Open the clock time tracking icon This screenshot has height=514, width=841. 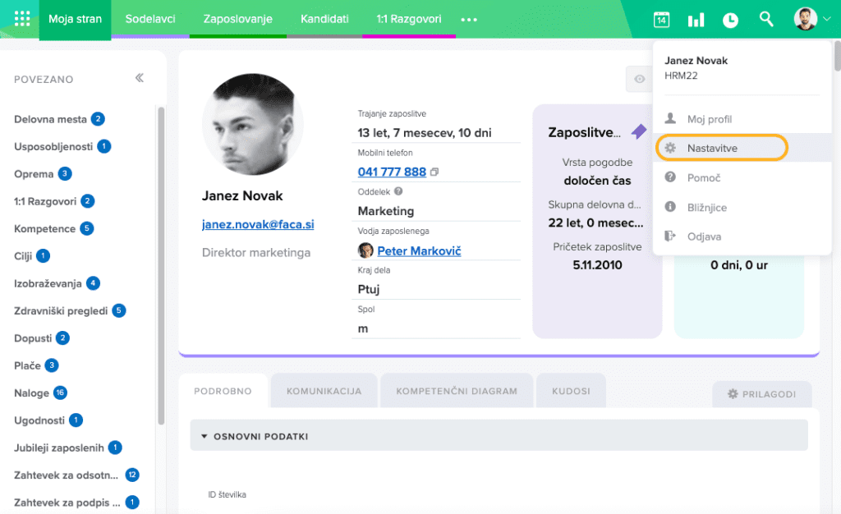(x=730, y=20)
